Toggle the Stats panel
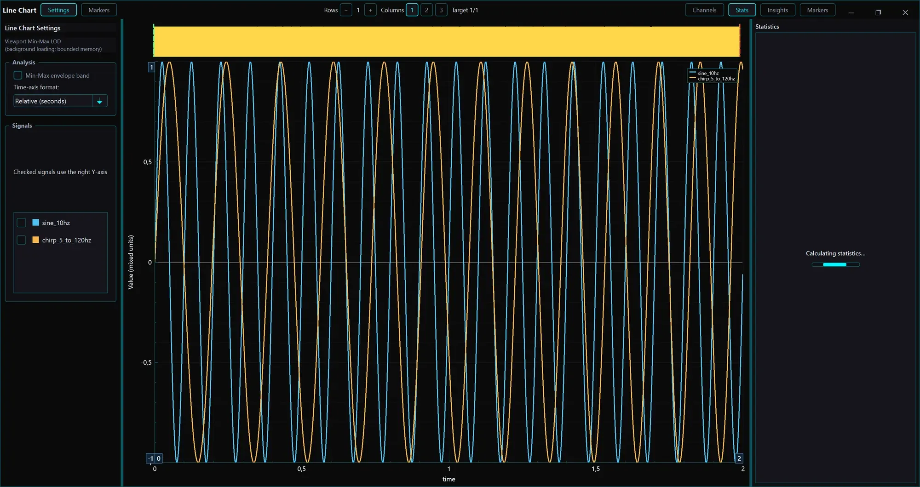 click(x=742, y=10)
